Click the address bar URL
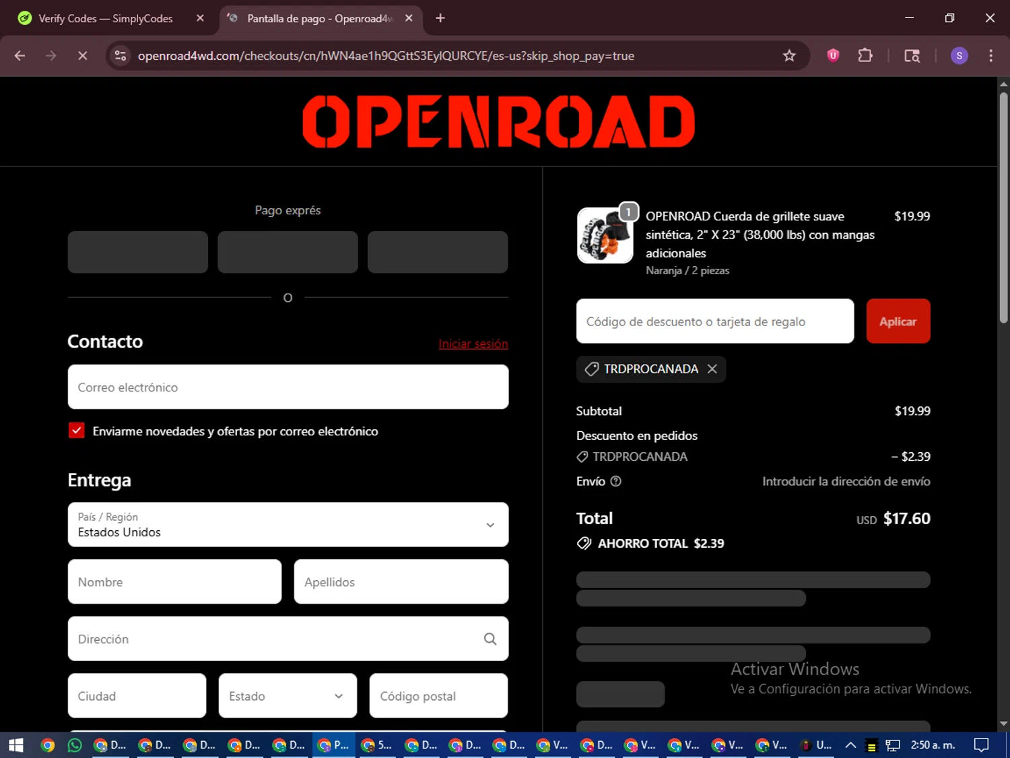Image resolution: width=1010 pixels, height=758 pixels. click(x=386, y=56)
